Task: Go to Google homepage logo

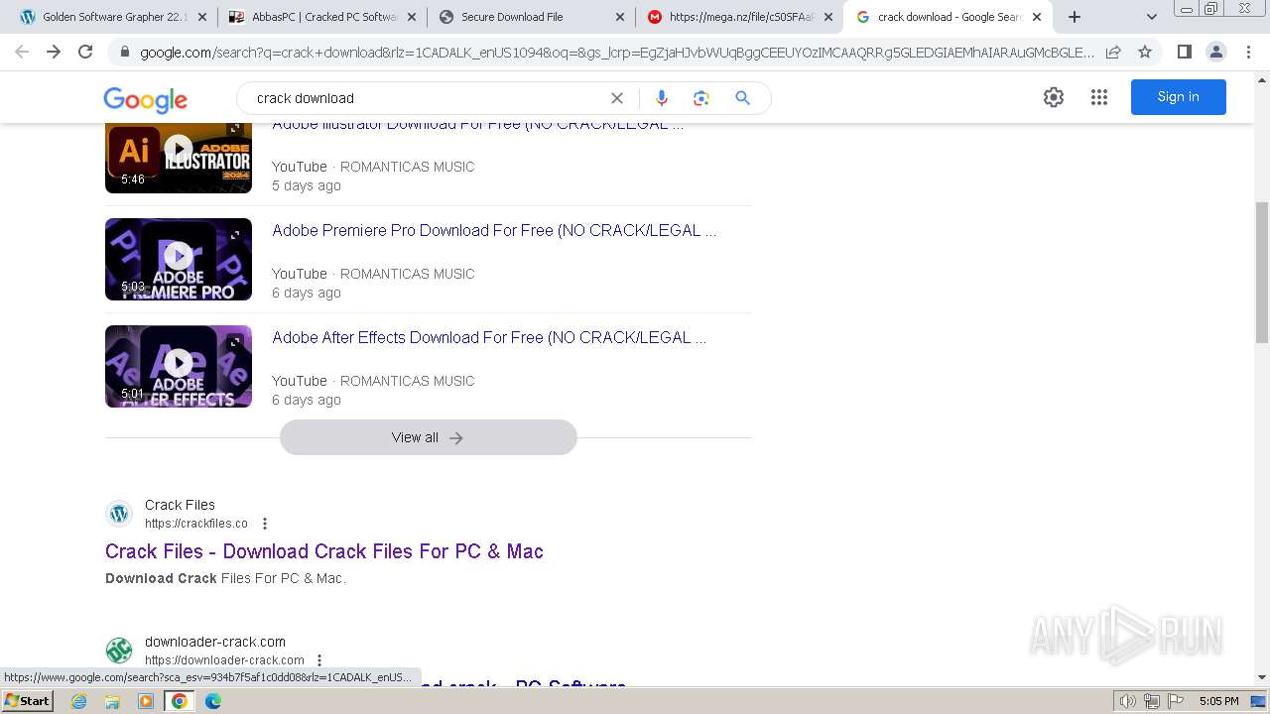Action: pos(145,99)
